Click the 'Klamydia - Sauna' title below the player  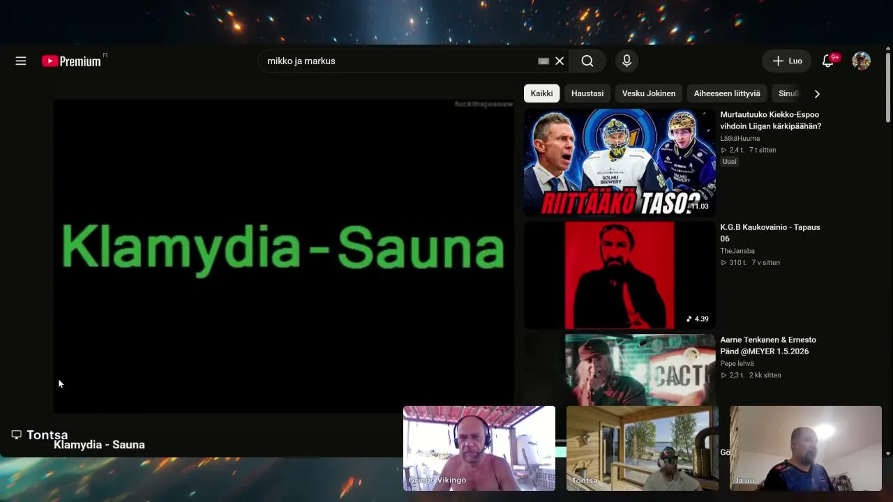pos(99,445)
